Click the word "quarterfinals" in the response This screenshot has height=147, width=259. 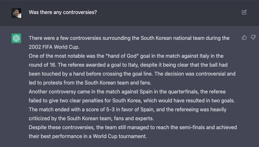click(x=183, y=92)
